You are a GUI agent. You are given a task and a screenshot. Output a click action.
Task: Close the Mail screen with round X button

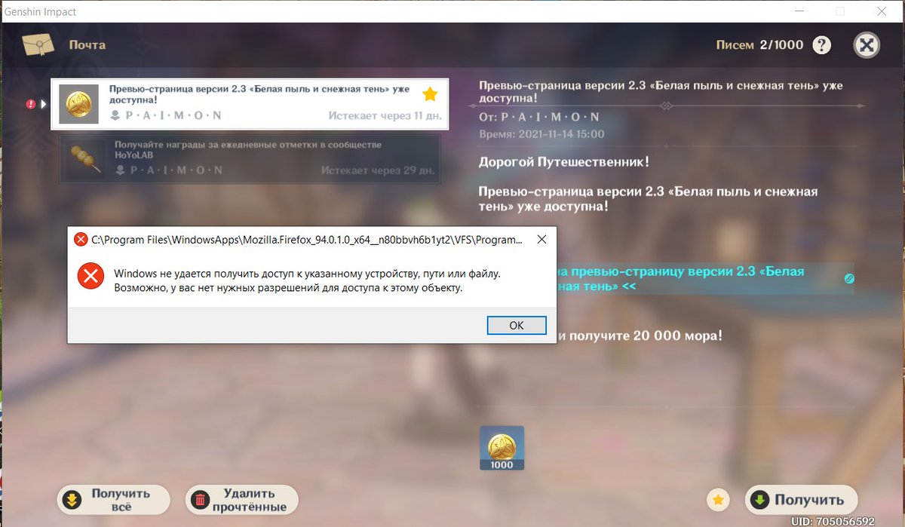point(867,45)
